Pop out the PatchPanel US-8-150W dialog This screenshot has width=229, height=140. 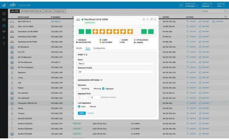151,19
